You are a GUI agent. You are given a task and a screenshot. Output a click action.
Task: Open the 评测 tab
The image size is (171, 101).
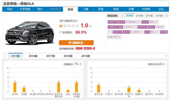click(131, 9)
